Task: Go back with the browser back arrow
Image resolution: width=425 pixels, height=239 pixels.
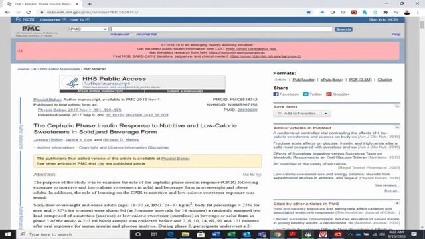Action: pyautogui.click(x=7, y=12)
